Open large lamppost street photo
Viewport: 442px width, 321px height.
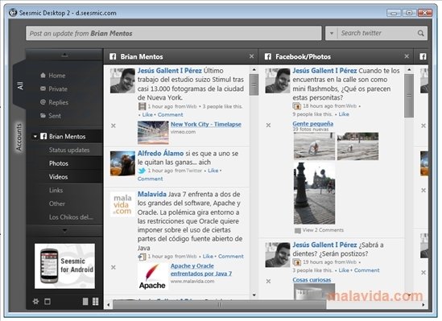[x=314, y=193]
